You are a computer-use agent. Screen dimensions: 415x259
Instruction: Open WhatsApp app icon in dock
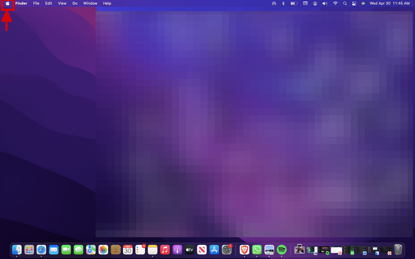(257, 250)
